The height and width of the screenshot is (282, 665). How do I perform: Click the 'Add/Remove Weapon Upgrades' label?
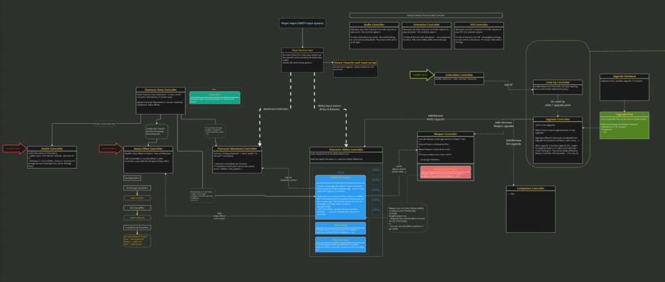[x=503, y=124]
